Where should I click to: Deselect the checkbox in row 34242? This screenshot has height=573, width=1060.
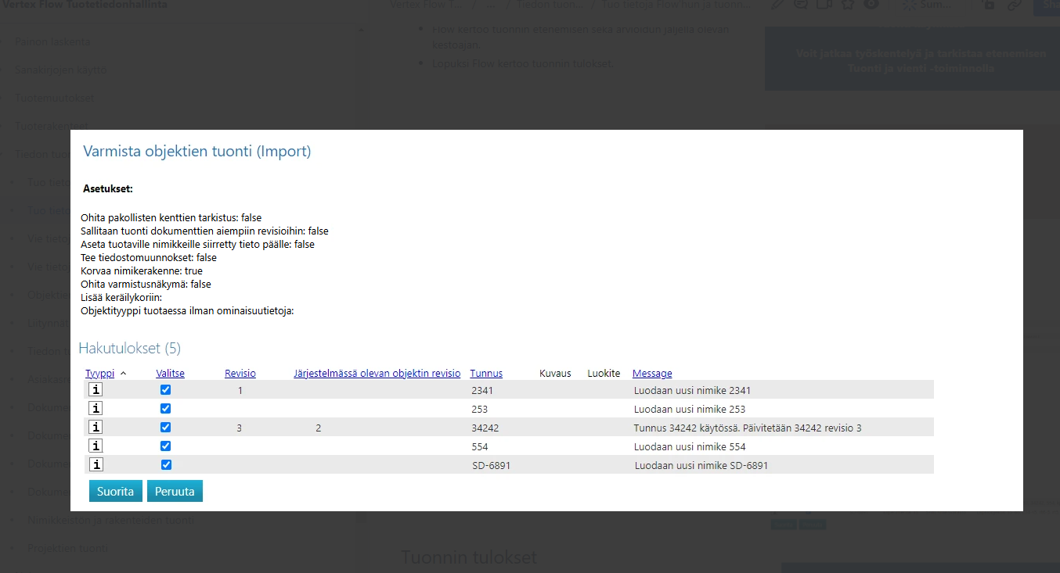(165, 428)
